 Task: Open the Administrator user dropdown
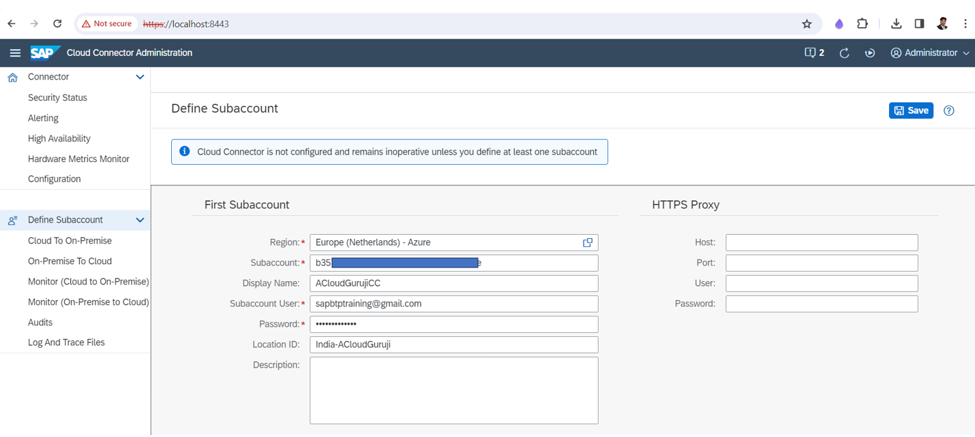tap(930, 53)
